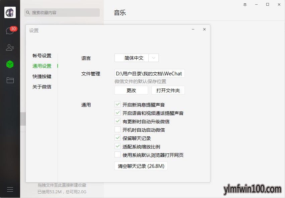Click the magnifier icon in search box
Screen dimensions: 285x198
(28, 12)
